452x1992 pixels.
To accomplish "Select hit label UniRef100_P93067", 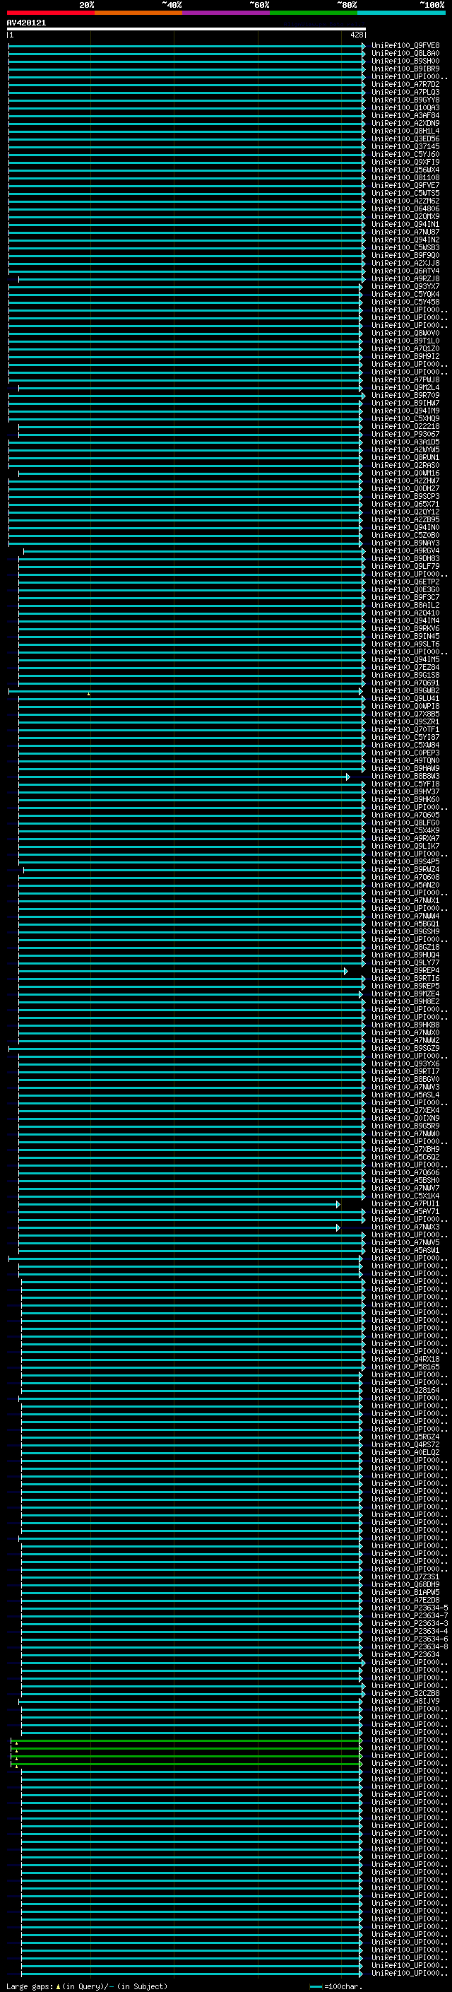I will 405,435.
